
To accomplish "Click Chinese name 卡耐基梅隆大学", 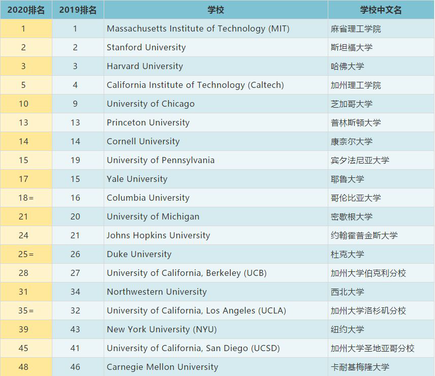I will point(360,367).
